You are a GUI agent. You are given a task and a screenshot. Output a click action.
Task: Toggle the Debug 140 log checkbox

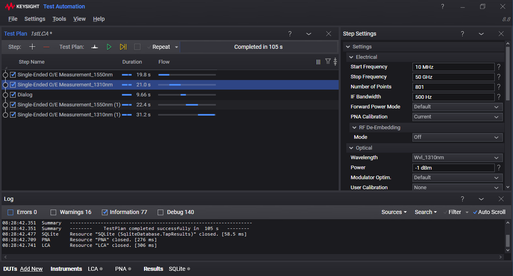(161, 212)
